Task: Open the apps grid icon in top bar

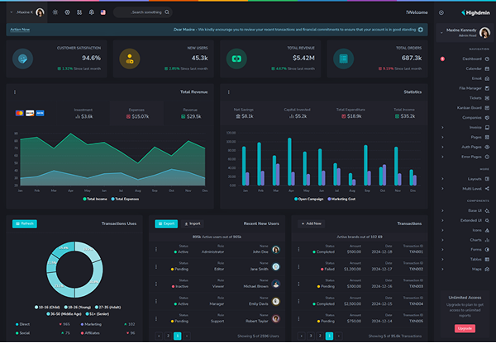Action: 79,12
